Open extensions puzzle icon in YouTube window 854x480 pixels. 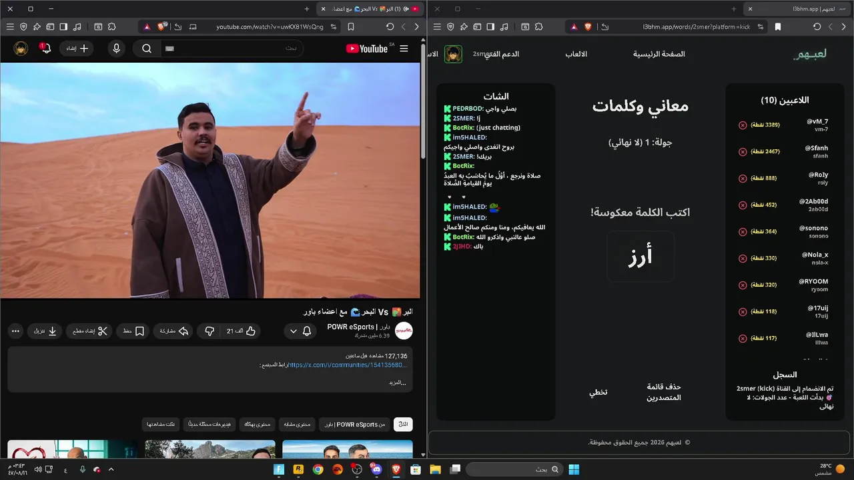[x=111, y=27]
